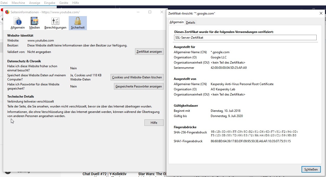Click Cookies und Website-Daten löschen
This screenshot has width=326, height=177.
(137, 77)
